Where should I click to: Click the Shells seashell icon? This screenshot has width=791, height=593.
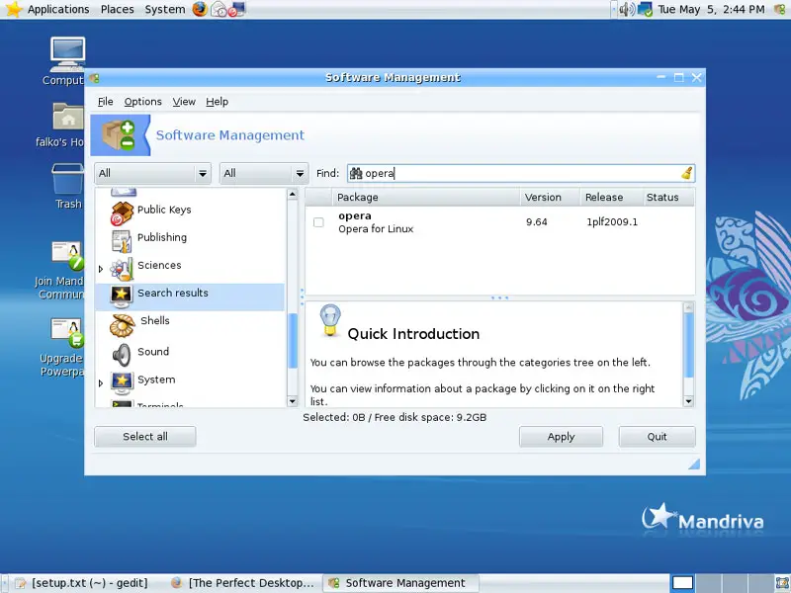point(123,325)
